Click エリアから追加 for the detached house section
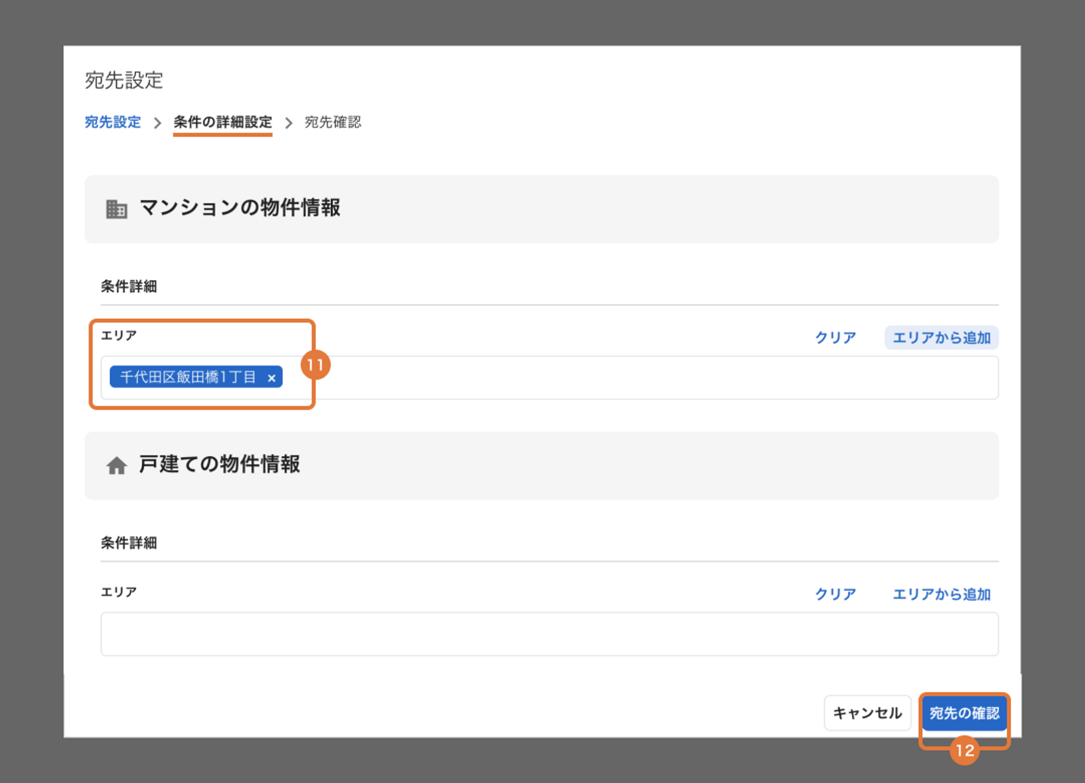The width and height of the screenshot is (1085, 783). (942, 594)
